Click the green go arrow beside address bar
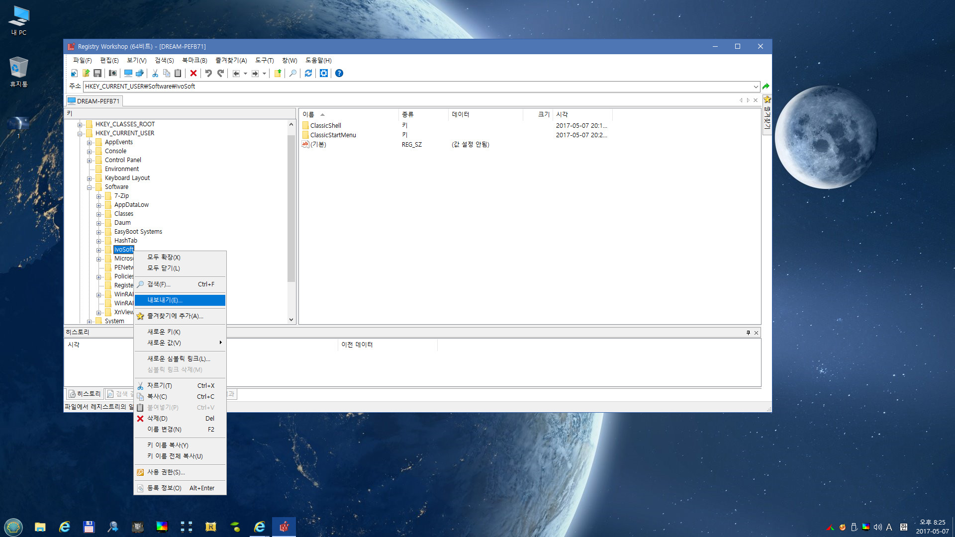This screenshot has width=955, height=537. pos(766,87)
